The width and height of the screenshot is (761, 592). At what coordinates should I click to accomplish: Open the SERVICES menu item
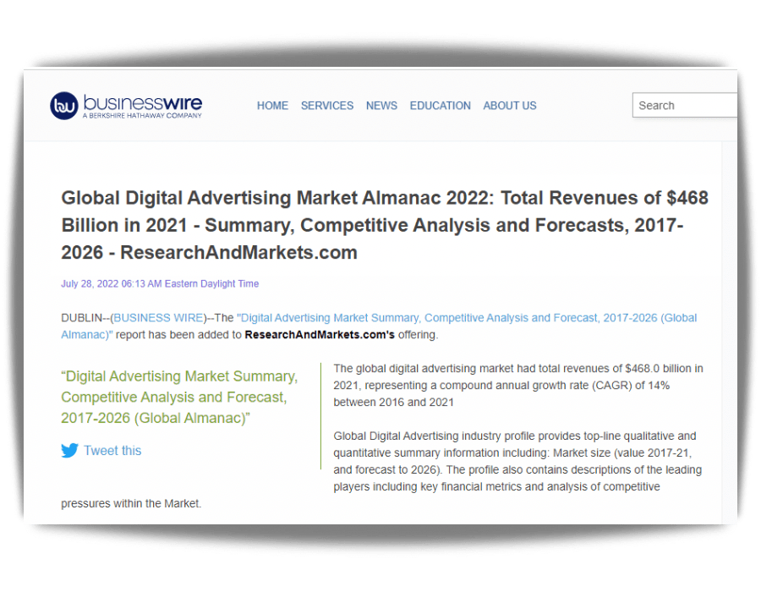click(x=327, y=106)
